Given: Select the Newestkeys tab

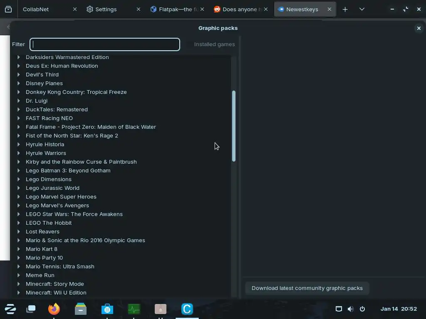Looking at the screenshot, I should point(302,9).
